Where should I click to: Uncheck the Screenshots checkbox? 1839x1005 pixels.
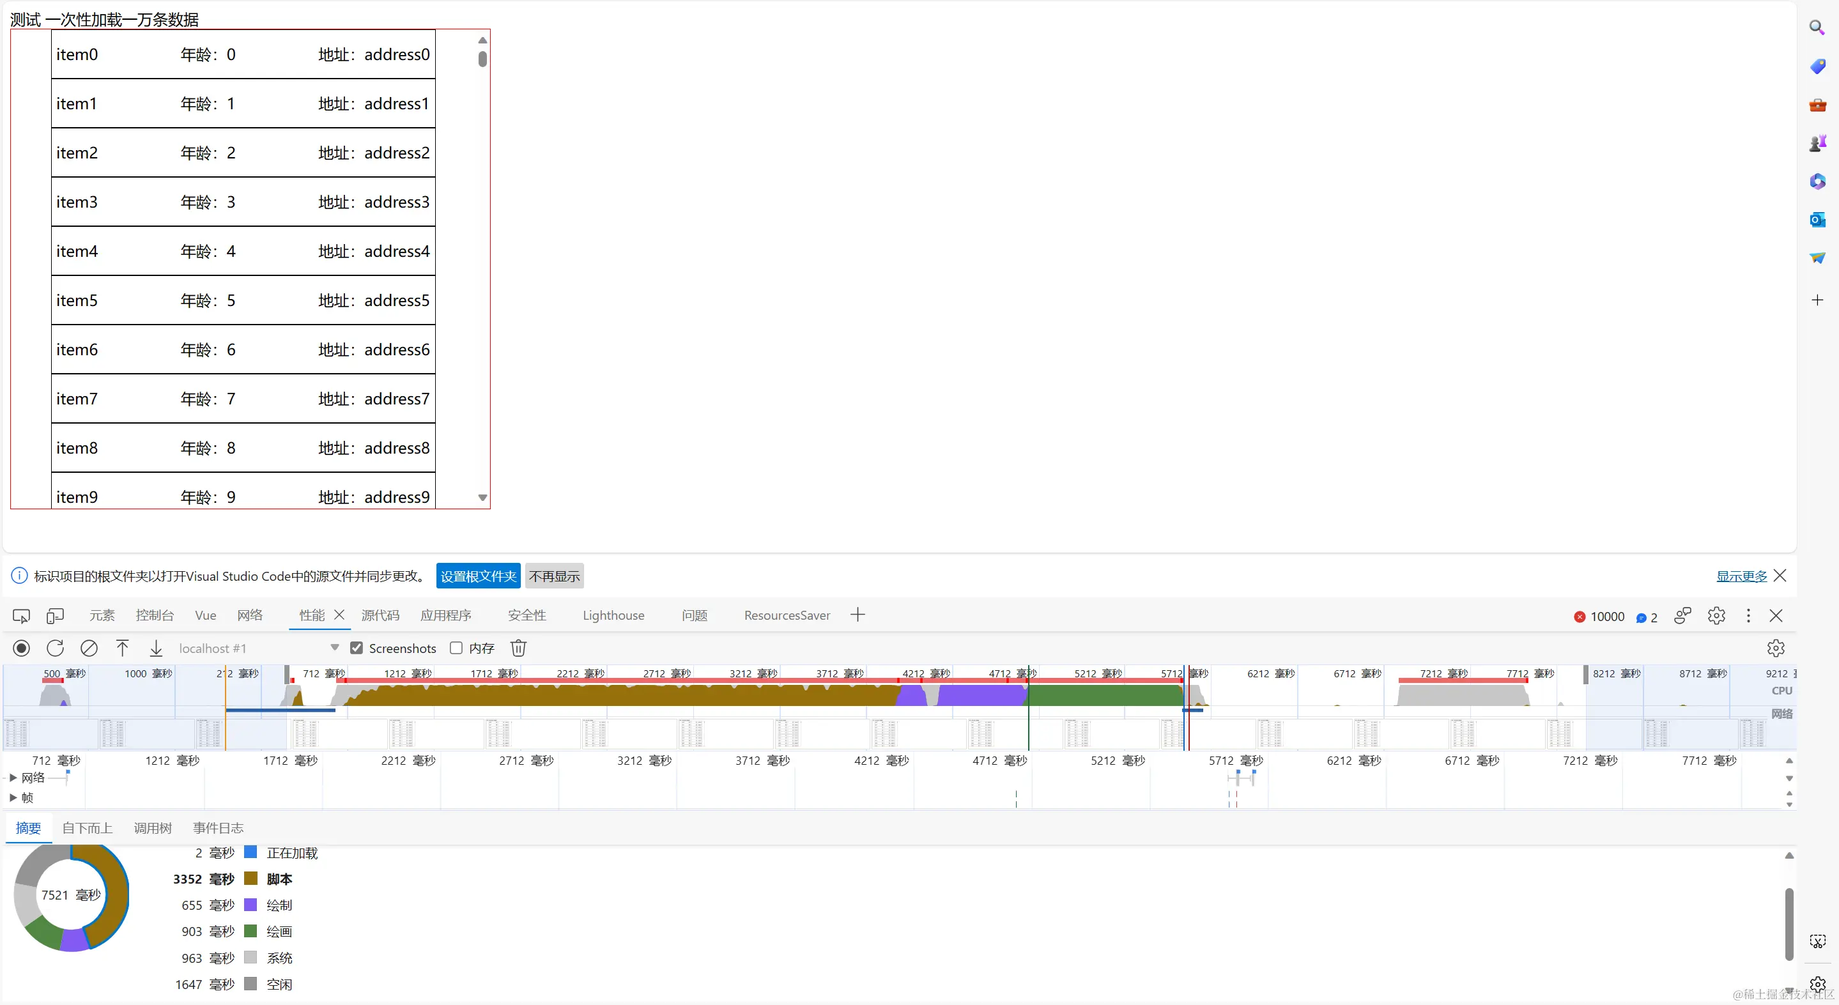357,648
